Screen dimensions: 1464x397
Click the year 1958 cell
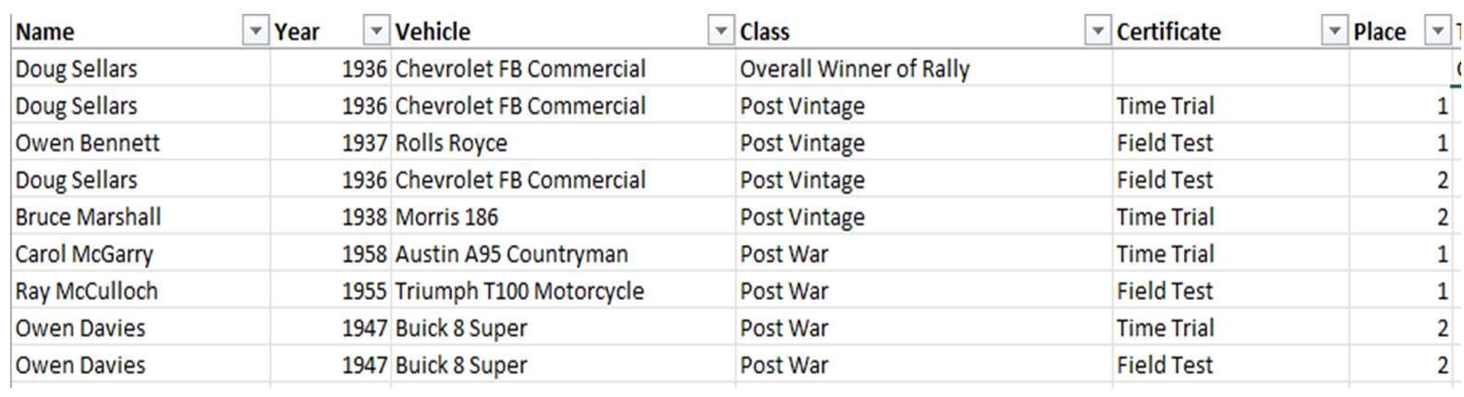363,254
